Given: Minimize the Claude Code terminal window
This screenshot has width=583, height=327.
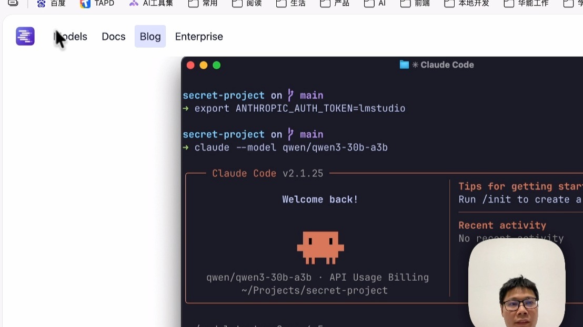Looking at the screenshot, I should (x=204, y=65).
